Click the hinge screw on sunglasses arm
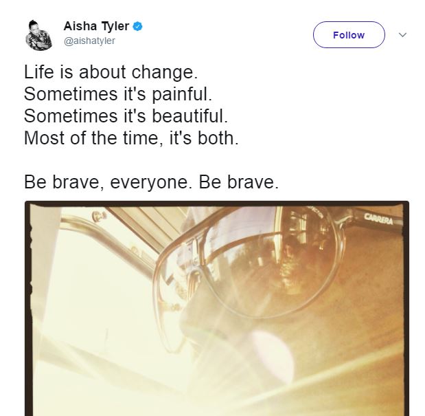Image resolution: width=425 pixels, height=416 pixels. click(97, 216)
